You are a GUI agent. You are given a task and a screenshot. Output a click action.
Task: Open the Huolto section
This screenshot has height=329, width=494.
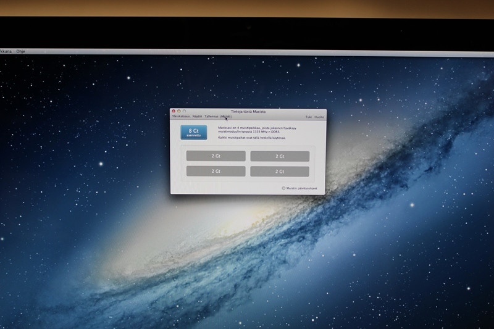(x=319, y=117)
